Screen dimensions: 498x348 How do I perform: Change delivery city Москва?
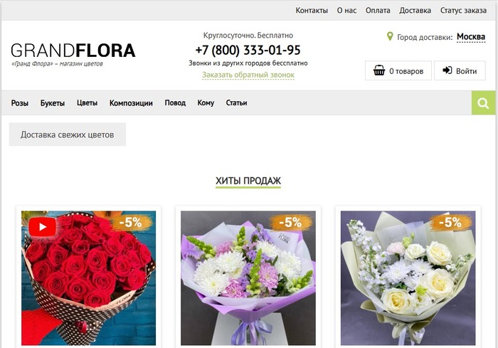[x=471, y=37]
